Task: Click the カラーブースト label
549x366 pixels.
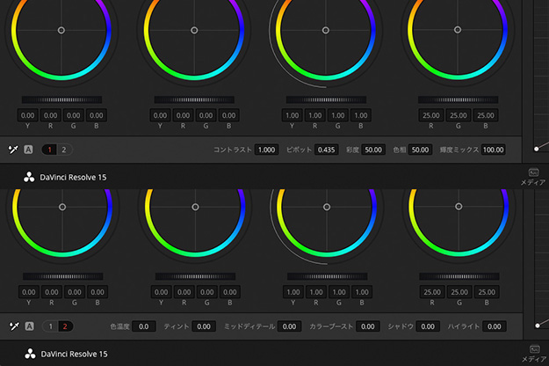Action: pyautogui.click(x=330, y=326)
